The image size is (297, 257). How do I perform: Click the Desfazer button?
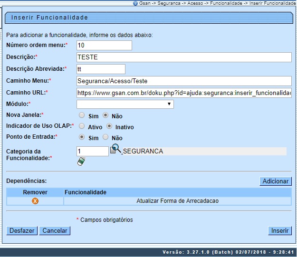22,230
